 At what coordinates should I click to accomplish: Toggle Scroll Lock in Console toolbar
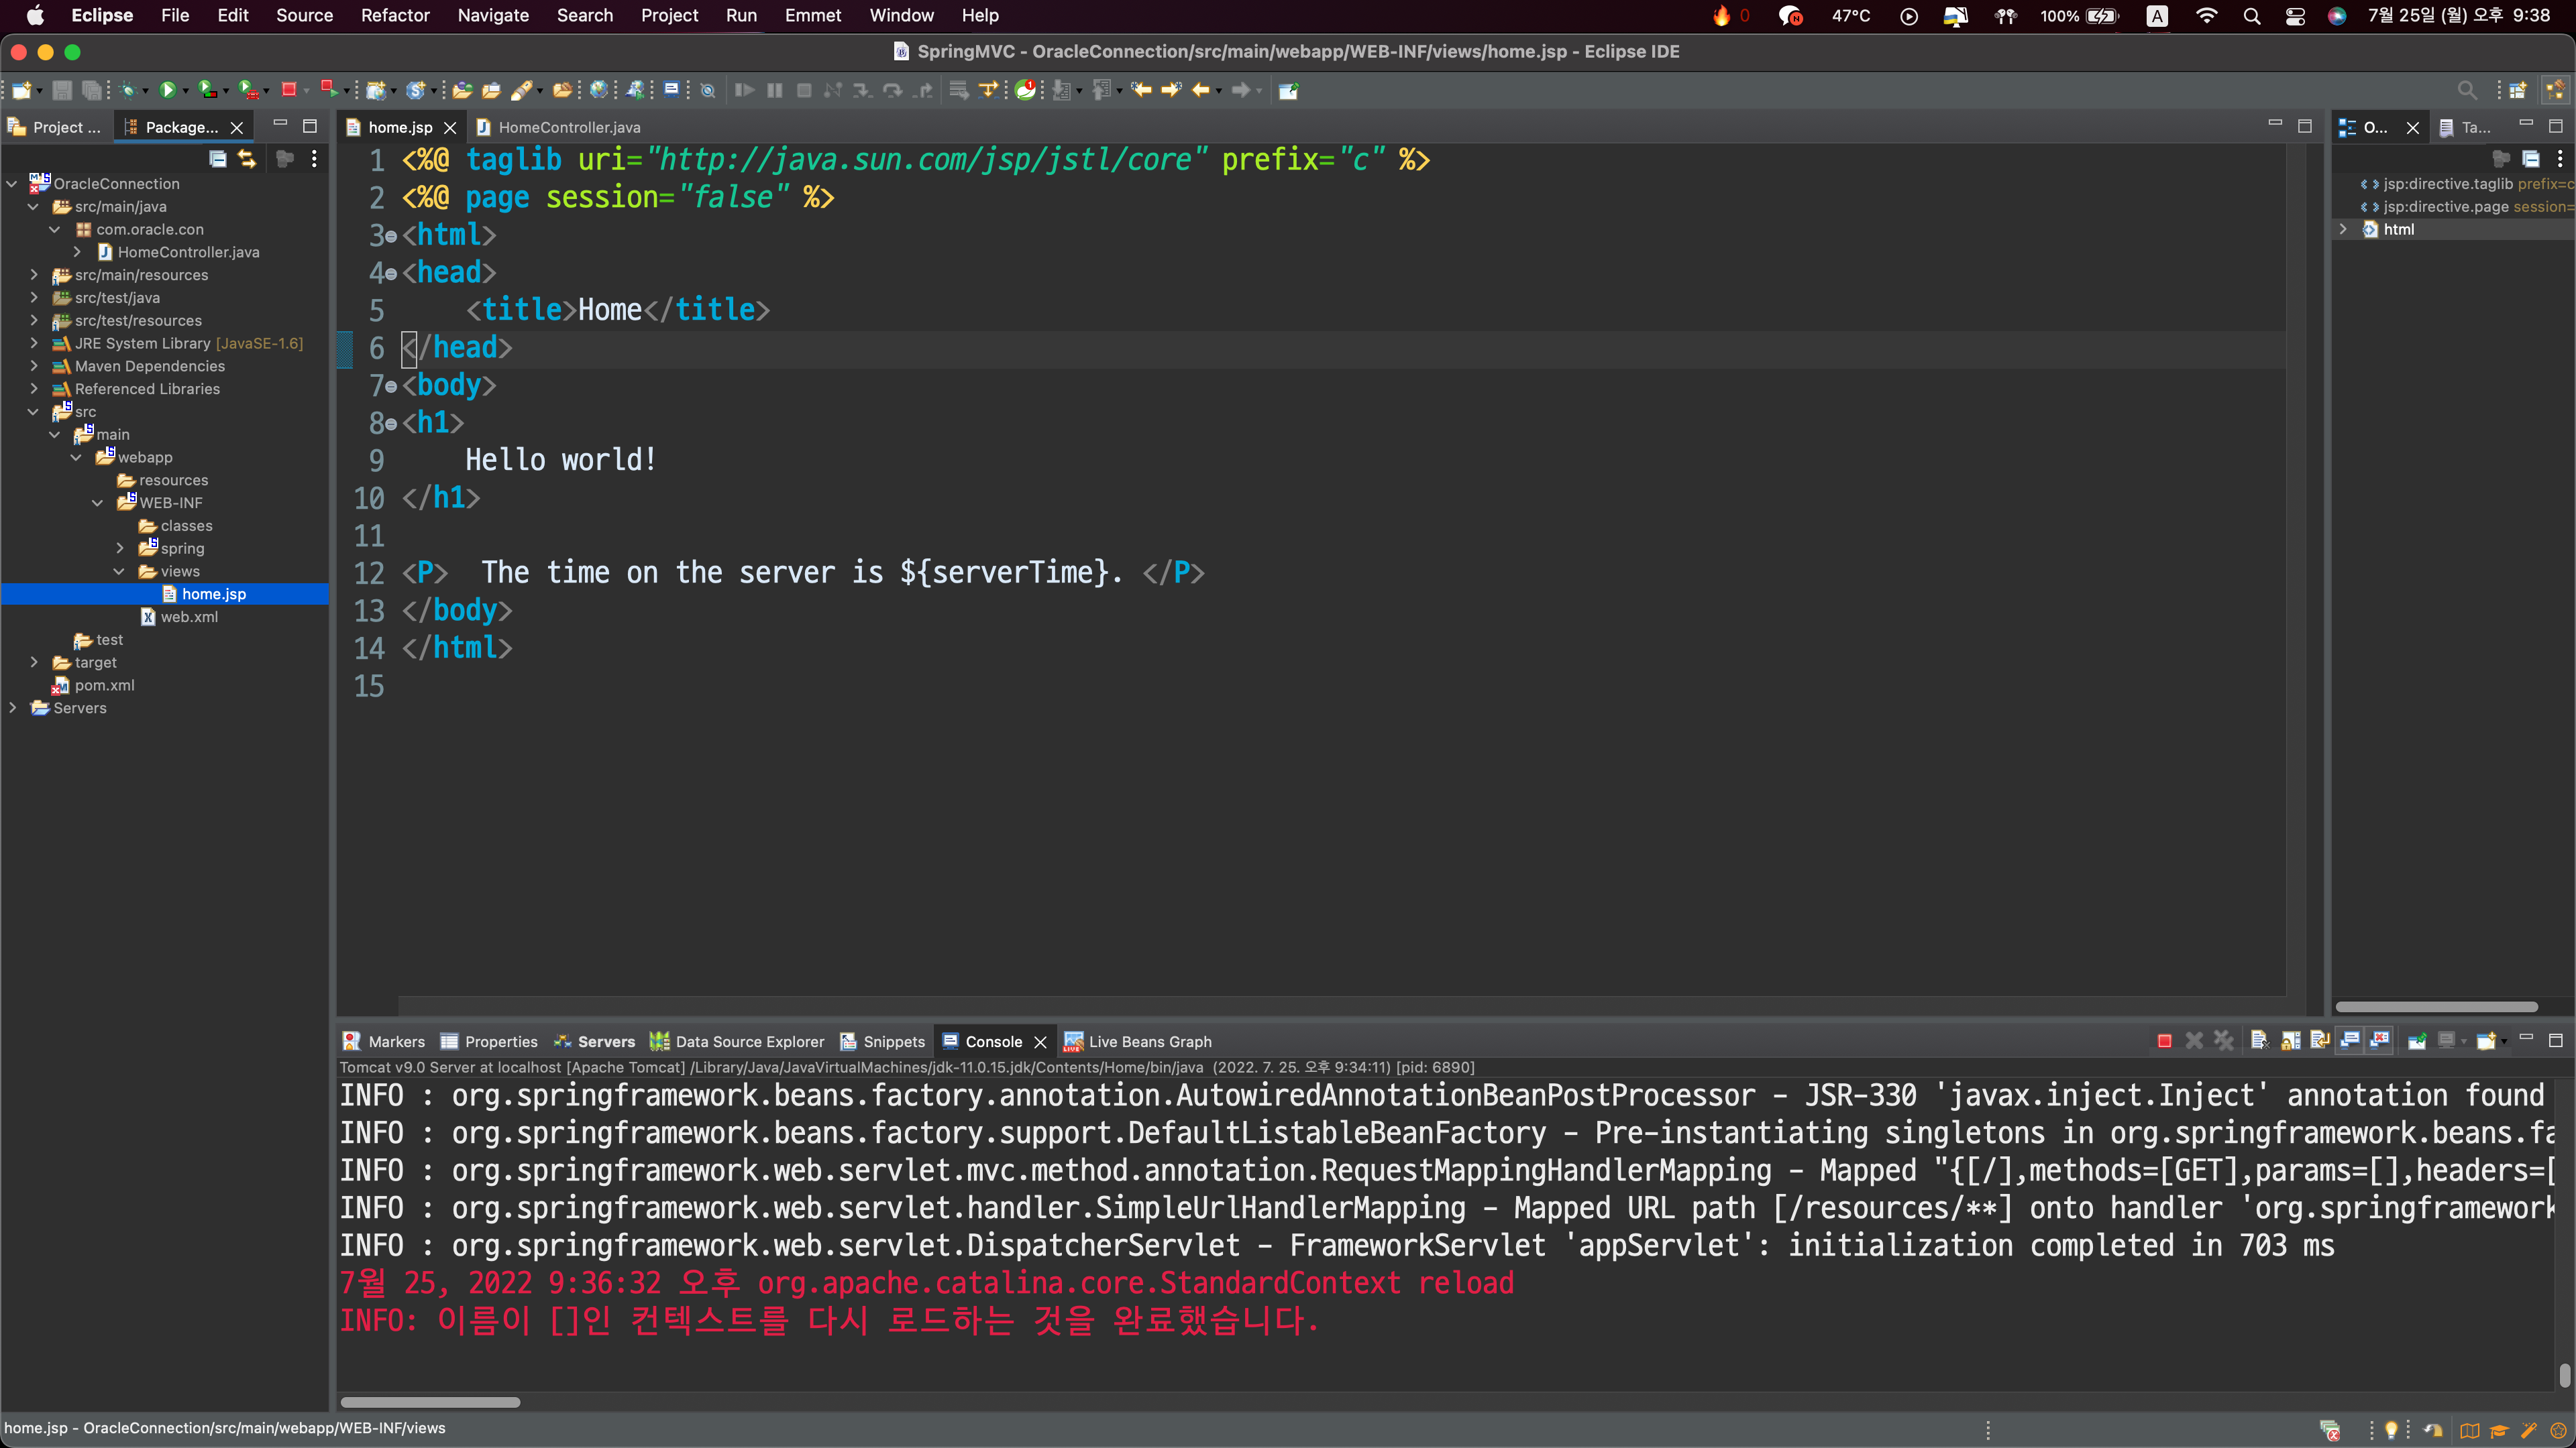2290,1041
